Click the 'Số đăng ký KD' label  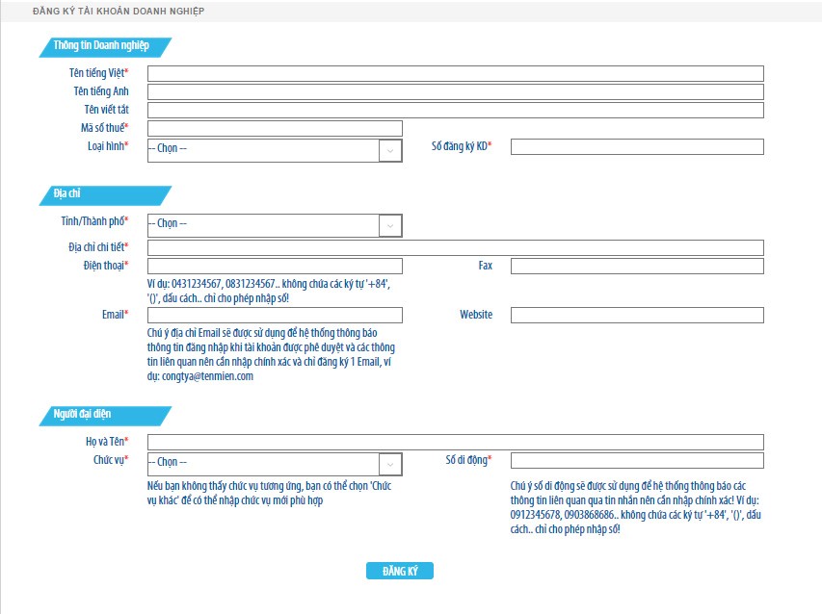[x=462, y=146]
